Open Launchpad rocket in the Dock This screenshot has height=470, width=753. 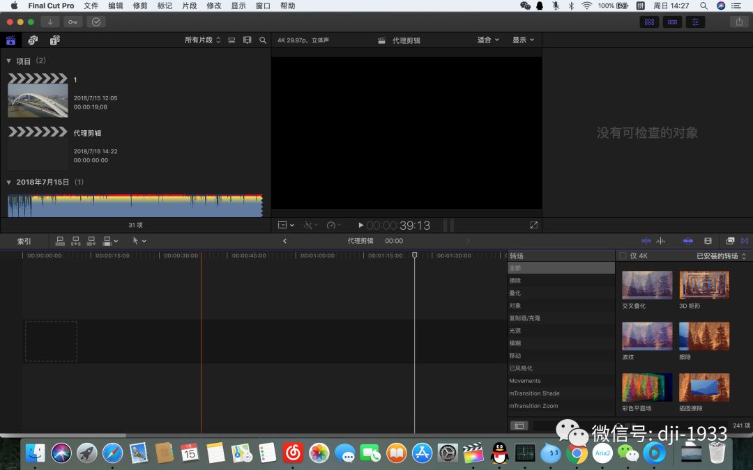tap(87, 453)
